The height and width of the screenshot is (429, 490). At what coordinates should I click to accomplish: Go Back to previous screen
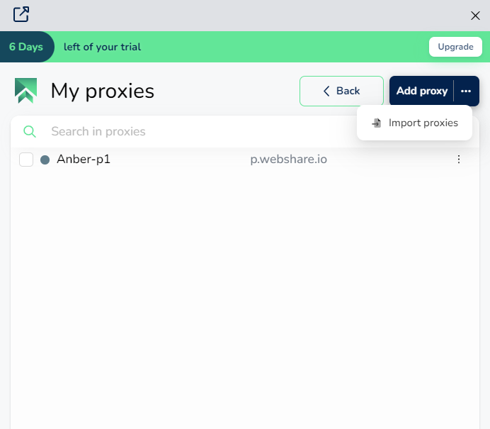[341, 91]
